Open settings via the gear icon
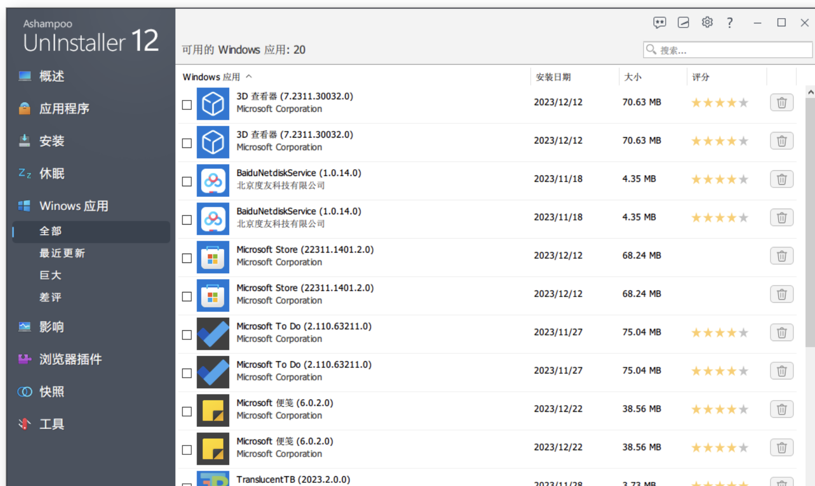The image size is (815, 486). click(x=707, y=22)
